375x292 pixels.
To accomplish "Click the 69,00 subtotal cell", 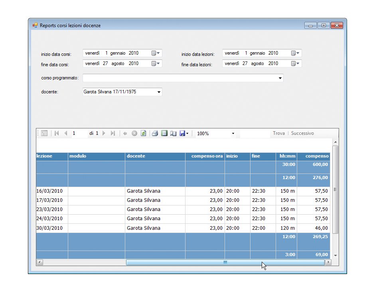I will (x=314, y=255).
